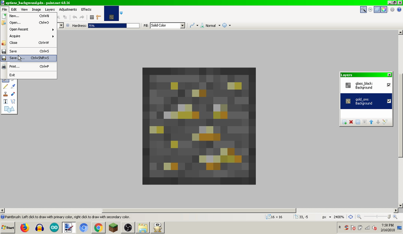Choose Exit from File menu

pos(28,75)
